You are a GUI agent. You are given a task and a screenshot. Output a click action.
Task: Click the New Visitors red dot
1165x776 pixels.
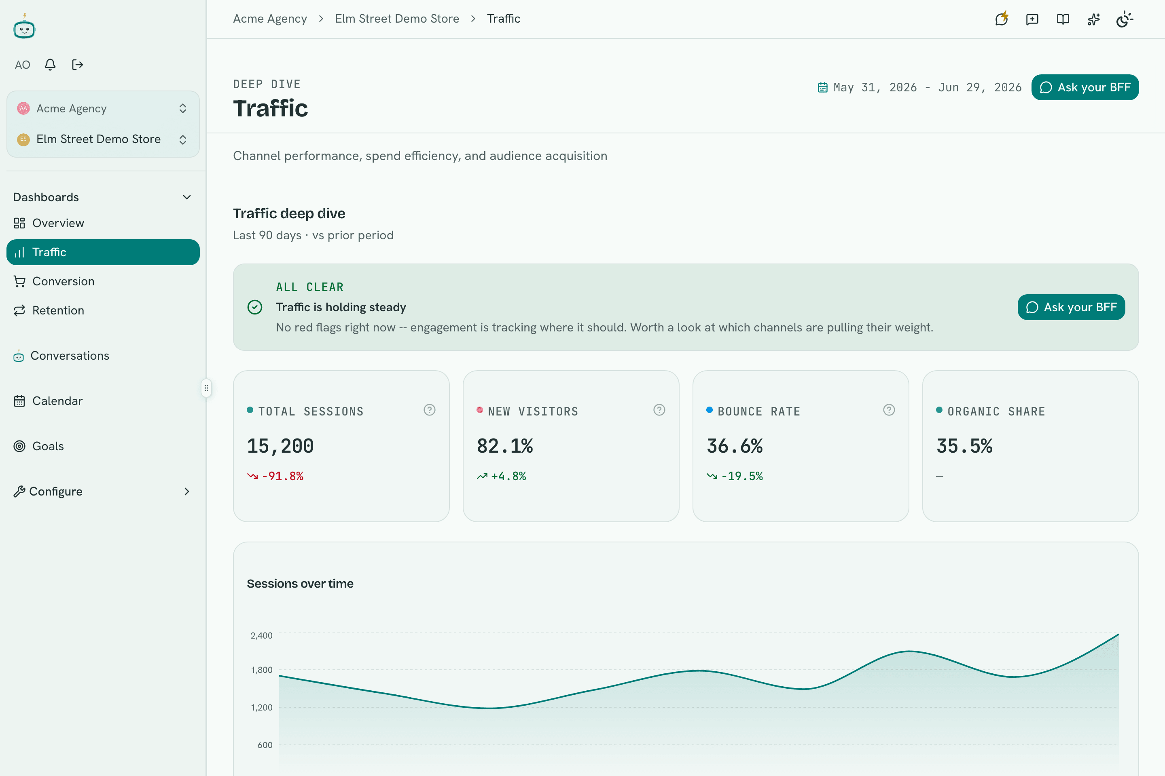480,410
